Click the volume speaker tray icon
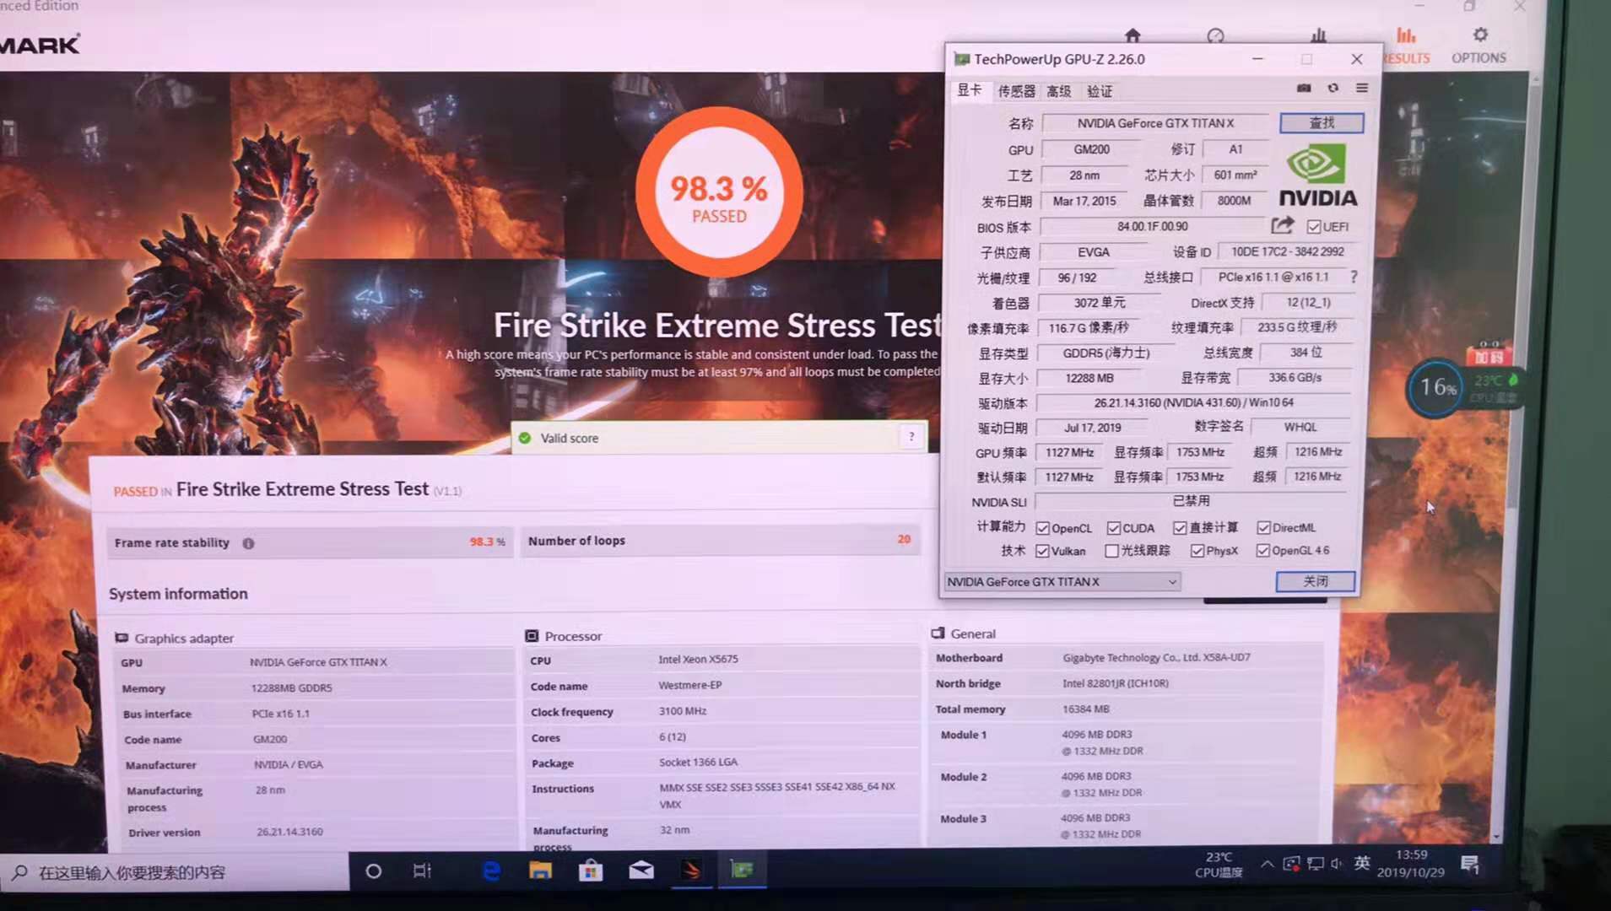 click(x=1336, y=864)
